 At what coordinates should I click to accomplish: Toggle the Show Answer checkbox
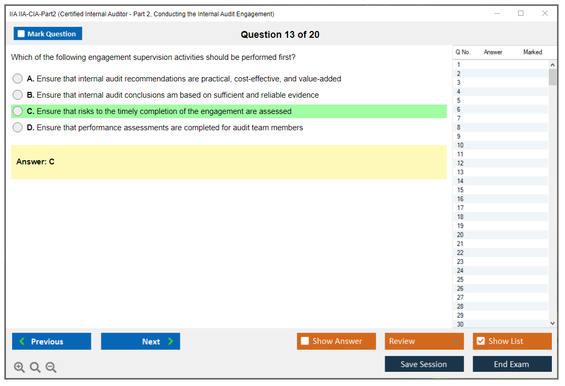[305, 341]
